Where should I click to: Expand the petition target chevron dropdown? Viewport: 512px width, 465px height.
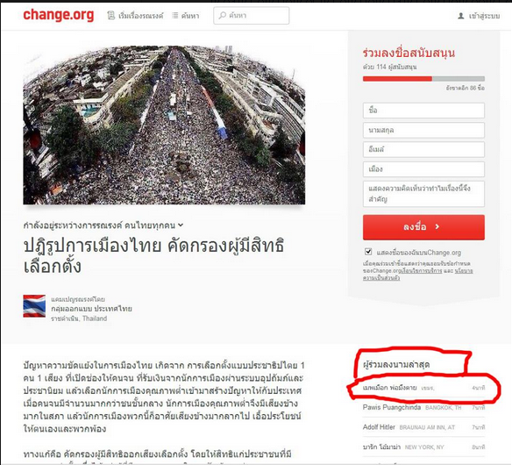(181, 225)
